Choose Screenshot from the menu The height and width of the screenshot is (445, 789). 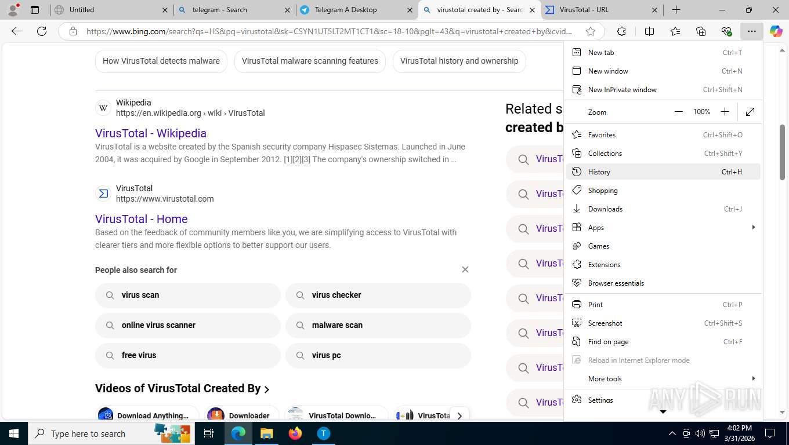pos(663,323)
